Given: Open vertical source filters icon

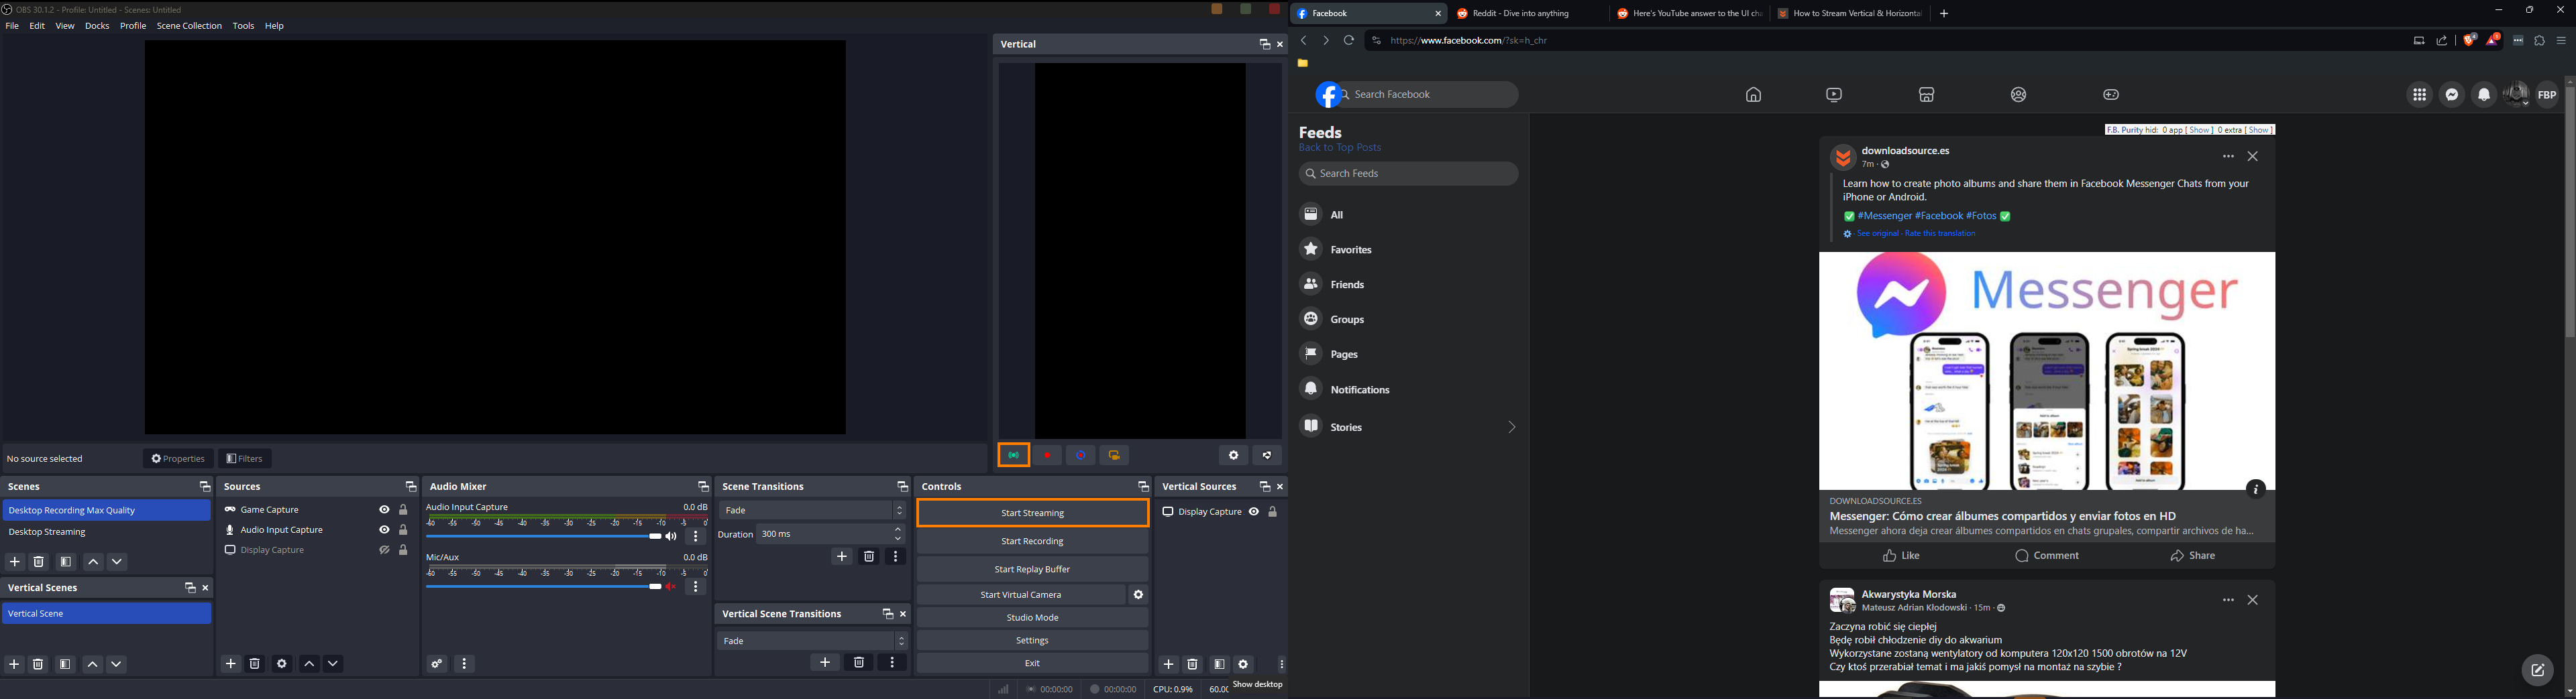Looking at the screenshot, I should pos(1219,665).
